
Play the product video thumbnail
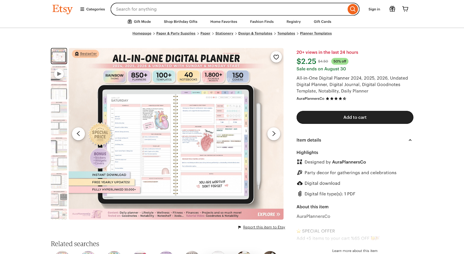59,74
